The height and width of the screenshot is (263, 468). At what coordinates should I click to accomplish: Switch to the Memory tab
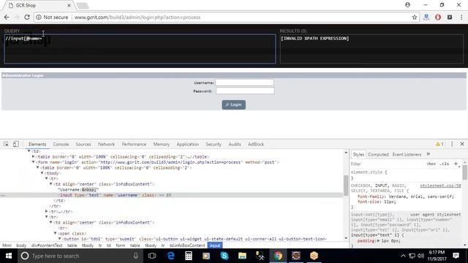(x=162, y=144)
